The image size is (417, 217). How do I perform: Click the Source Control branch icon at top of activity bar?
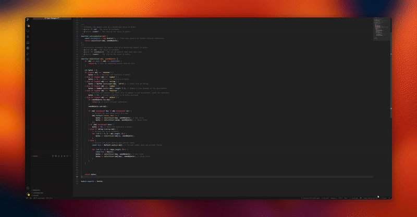[x=28, y=20]
